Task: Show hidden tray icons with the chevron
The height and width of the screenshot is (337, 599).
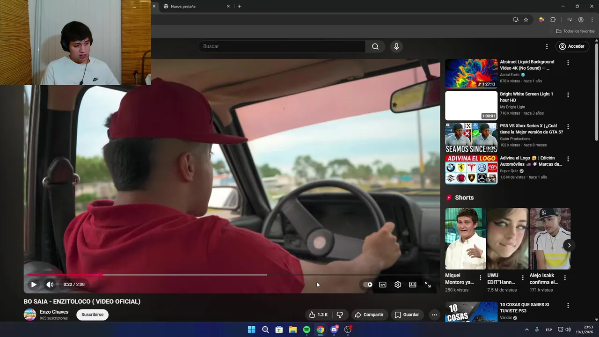Action: (x=526, y=330)
